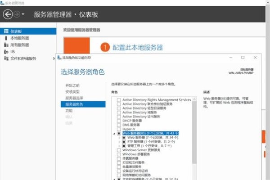Click the file and storage services icon
Screen dimensions: 270x180
[6, 58]
